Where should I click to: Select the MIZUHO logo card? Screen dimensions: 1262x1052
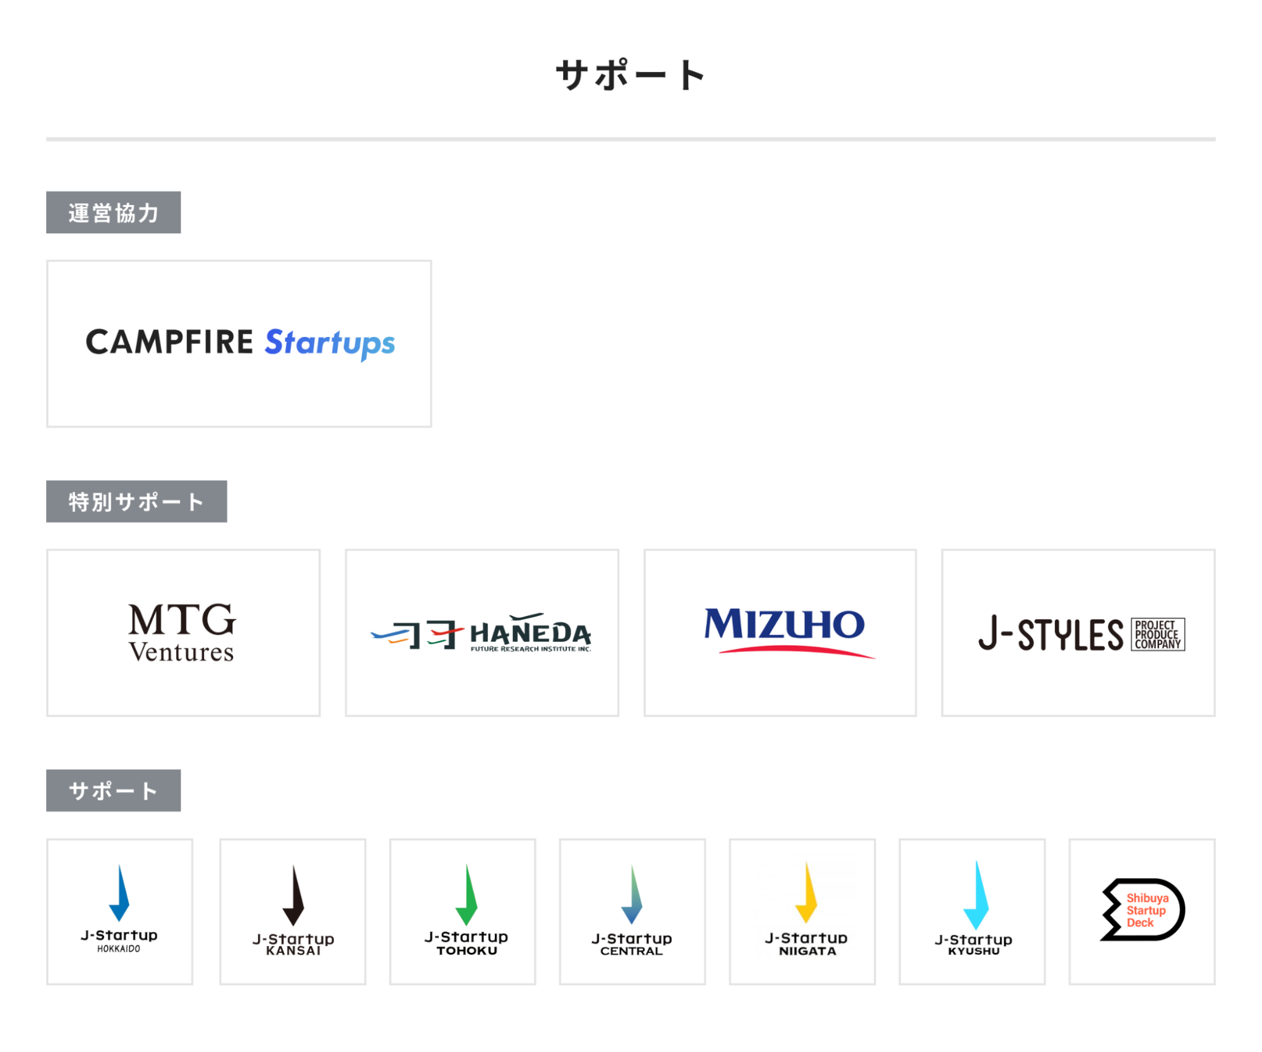pyautogui.click(x=780, y=632)
